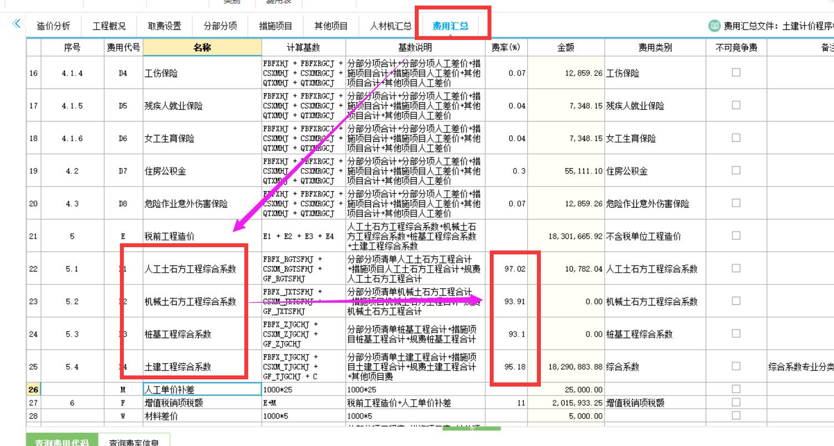The image size is (834, 446).
Task: Click the 费用类别 column header
Action: coord(655,48)
